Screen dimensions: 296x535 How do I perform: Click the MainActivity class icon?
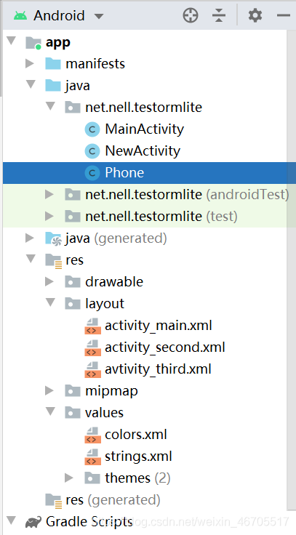click(x=92, y=129)
